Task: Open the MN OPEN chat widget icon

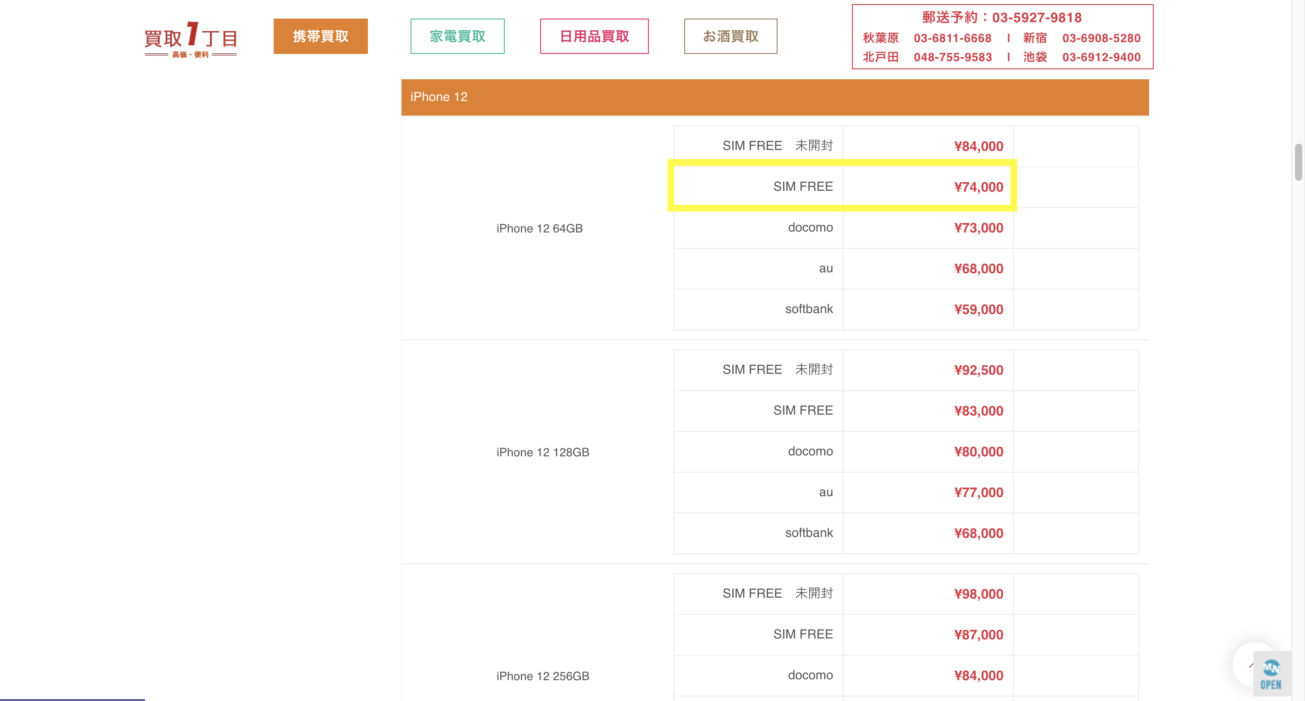Action: tap(1271, 674)
